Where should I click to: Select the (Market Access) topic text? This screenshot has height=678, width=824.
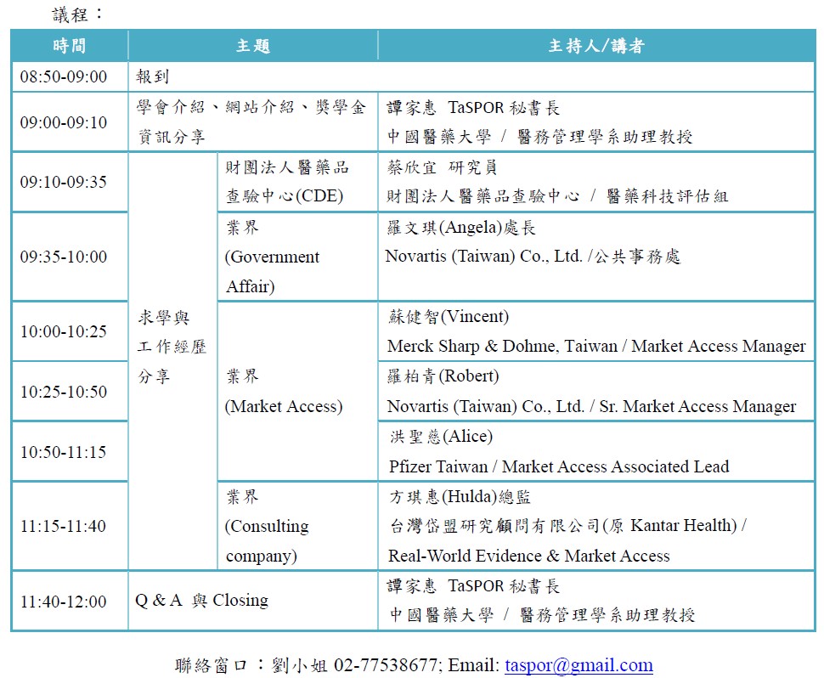pos(284,406)
